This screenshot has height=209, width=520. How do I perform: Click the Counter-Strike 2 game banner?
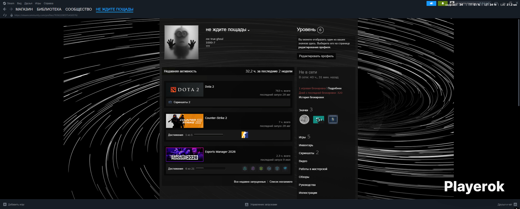[185, 121]
